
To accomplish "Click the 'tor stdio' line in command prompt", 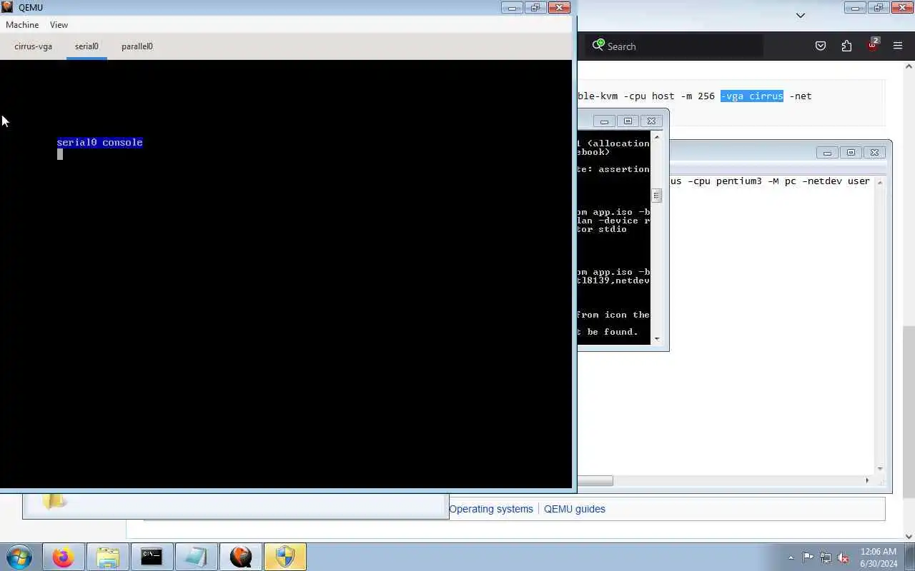I will coord(602,229).
